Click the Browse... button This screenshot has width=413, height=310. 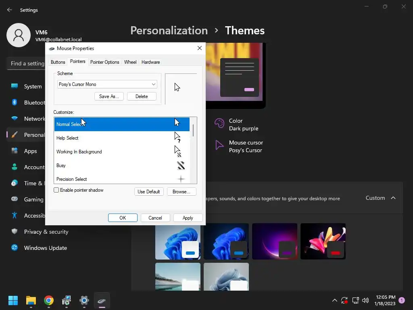tap(181, 192)
